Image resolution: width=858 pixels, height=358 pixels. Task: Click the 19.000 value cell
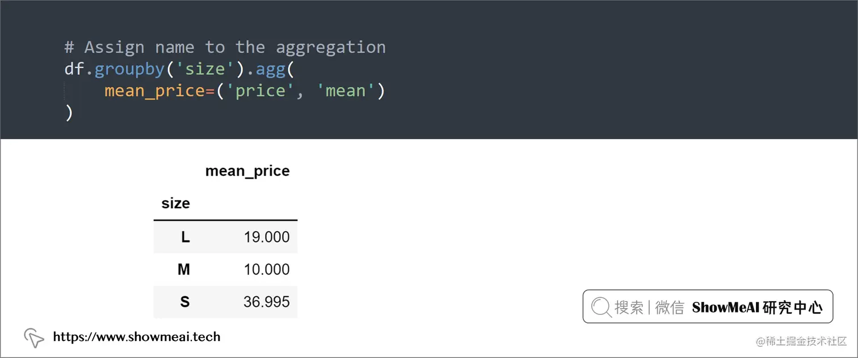[x=266, y=237]
